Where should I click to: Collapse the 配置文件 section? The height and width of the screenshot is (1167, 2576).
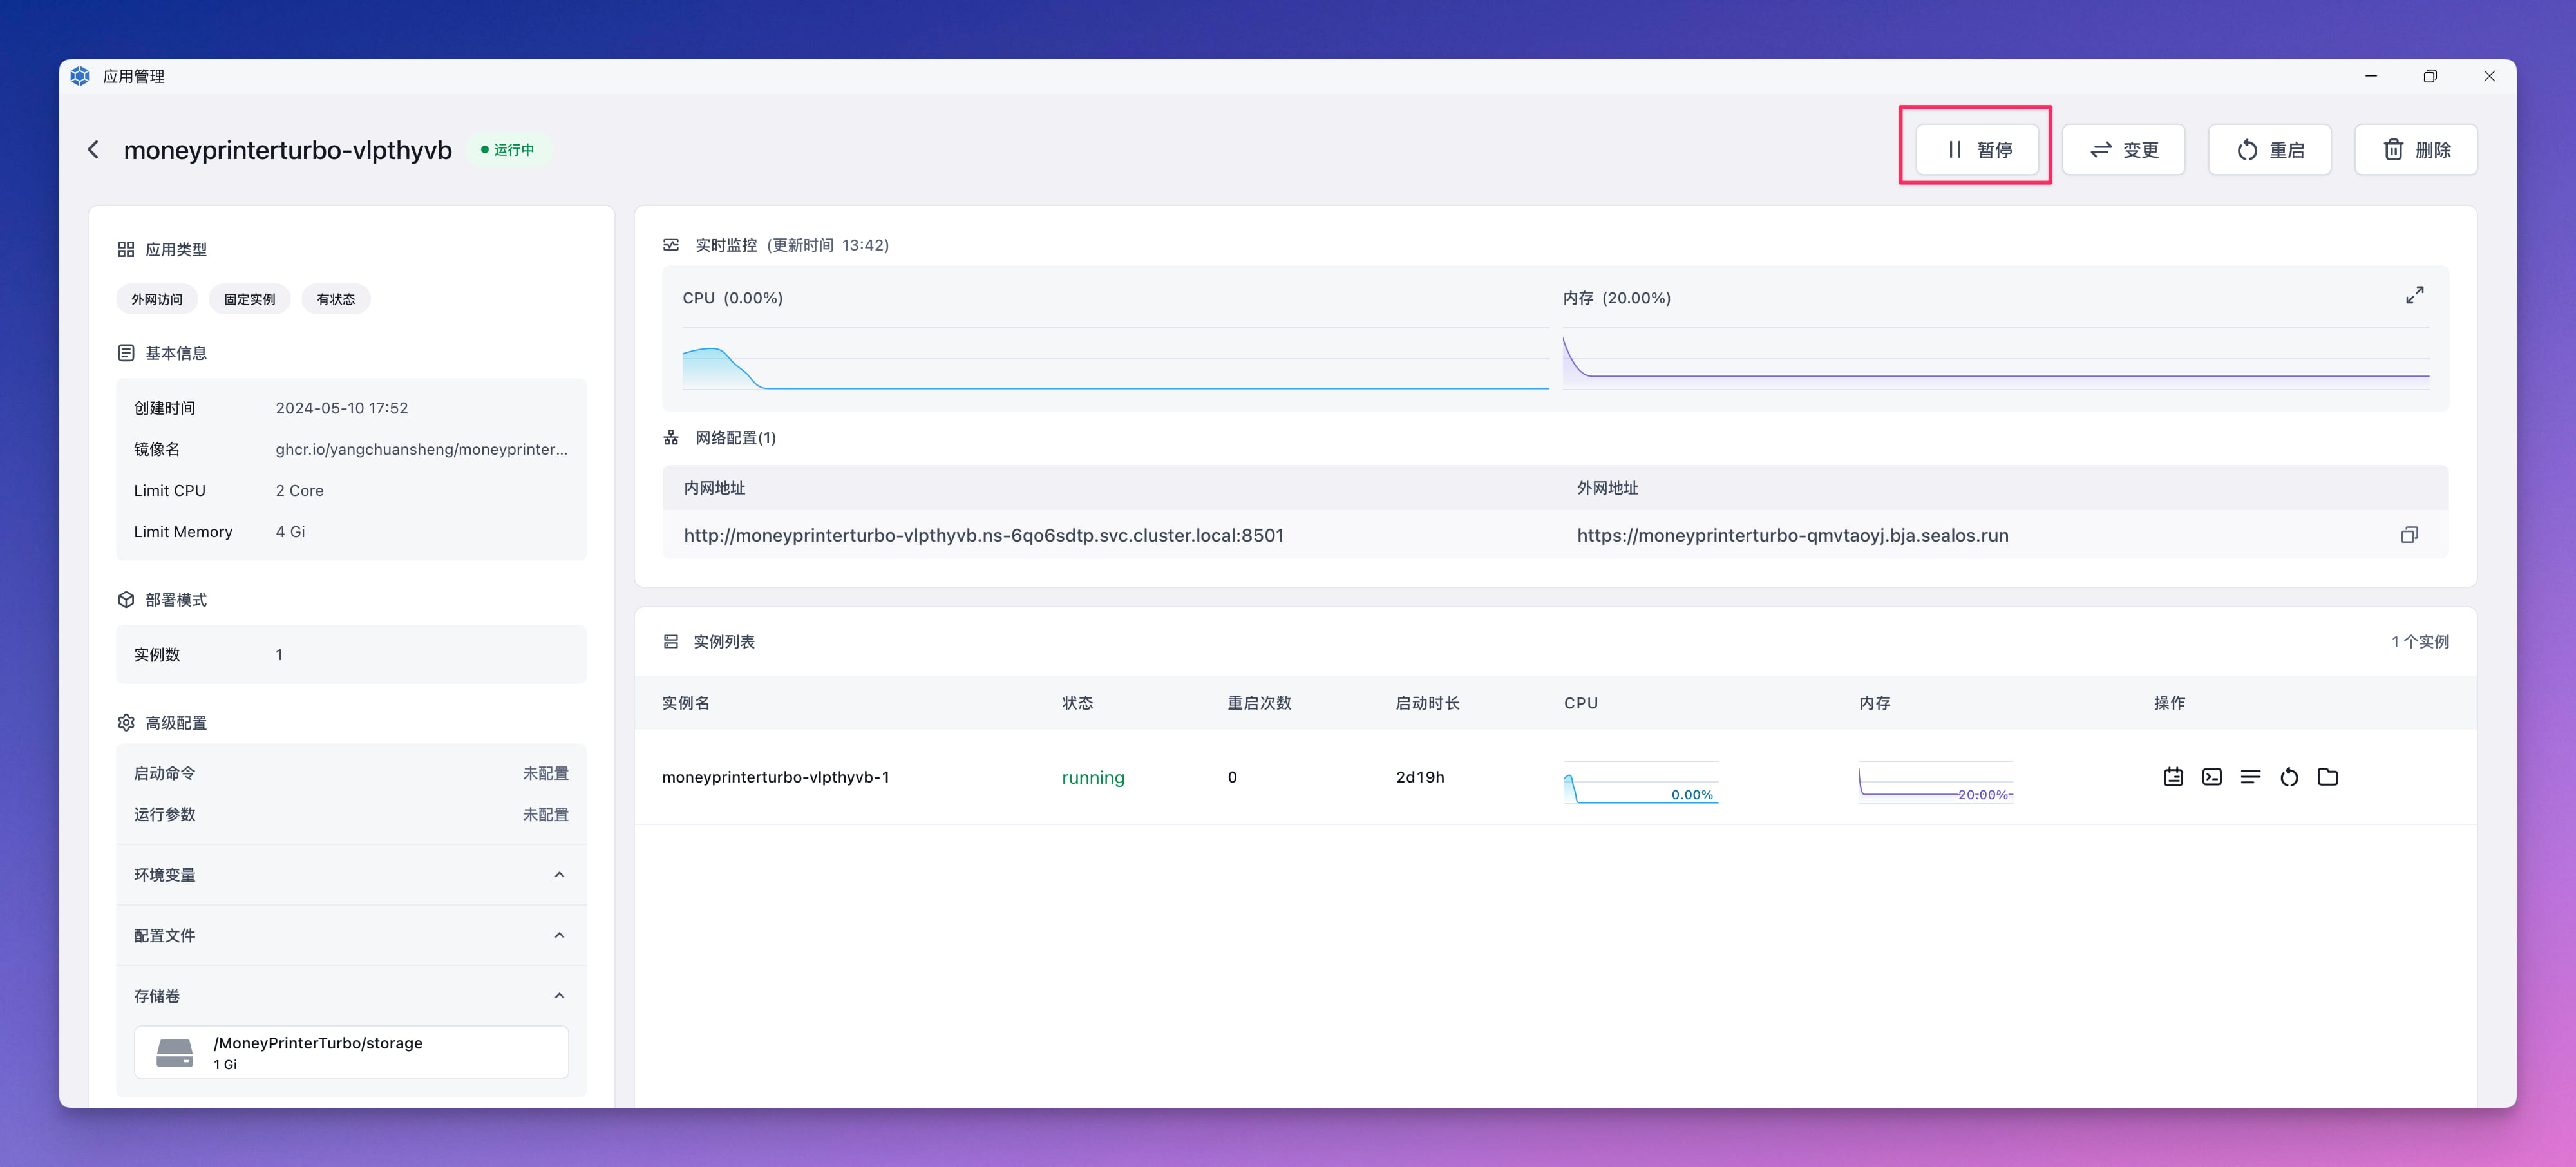coord(559,935)
